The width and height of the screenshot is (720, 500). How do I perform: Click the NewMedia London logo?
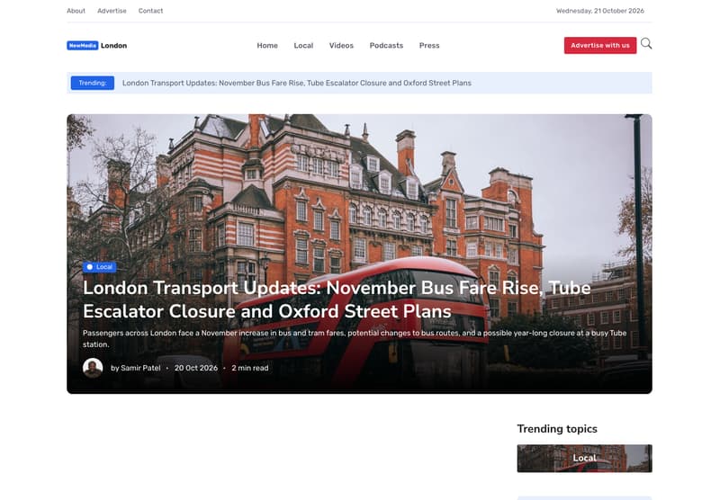97,45
